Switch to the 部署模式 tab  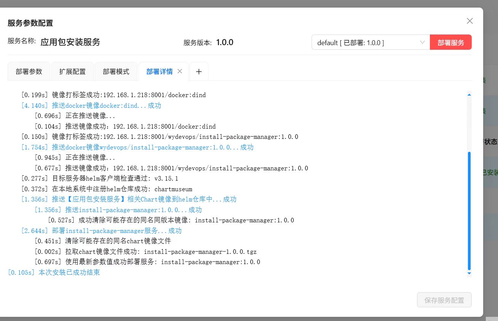point(116,72)
